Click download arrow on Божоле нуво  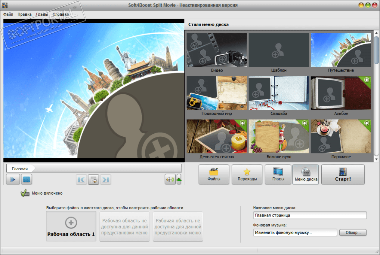tap(304, 123)
